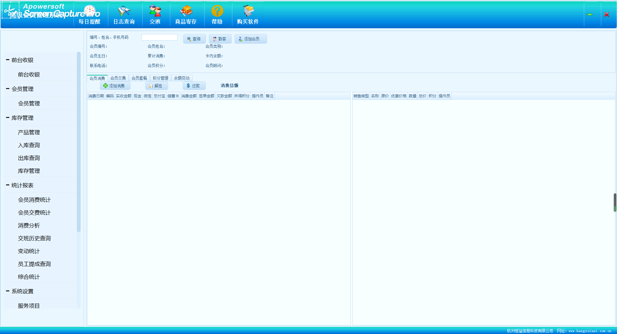Switch to the 积分管理 tab
The width and height of the screenshot is (617, 334).
tap(160, 78)
